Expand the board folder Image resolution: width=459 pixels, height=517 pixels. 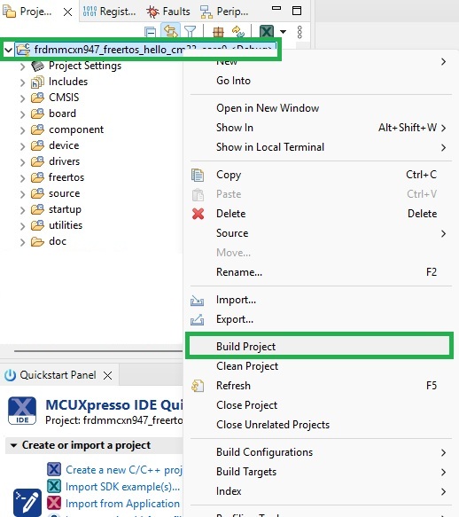point(22,114)
